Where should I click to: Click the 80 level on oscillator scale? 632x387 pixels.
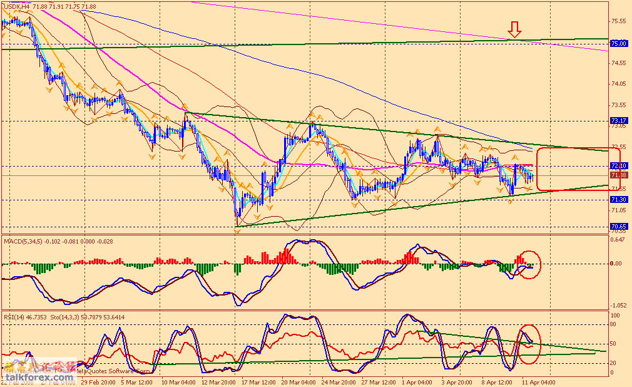click(x=613, y=324)
